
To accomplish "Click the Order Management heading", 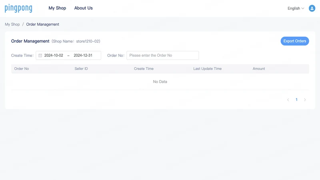I will click(30, 41).
